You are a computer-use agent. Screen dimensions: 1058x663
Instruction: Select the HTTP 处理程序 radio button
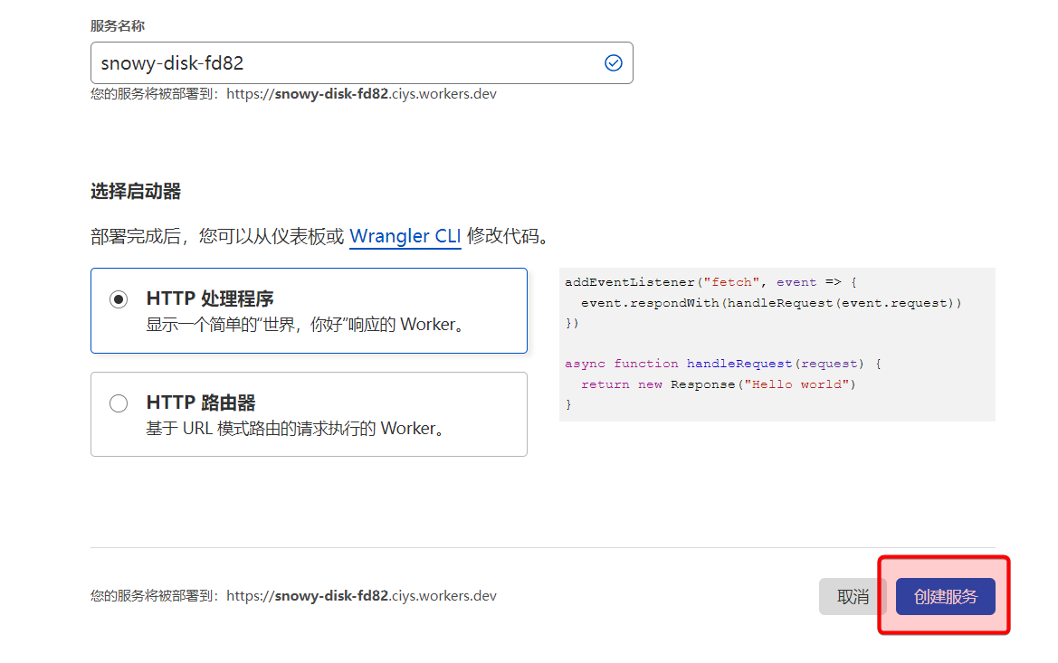[x=119, y=299]
